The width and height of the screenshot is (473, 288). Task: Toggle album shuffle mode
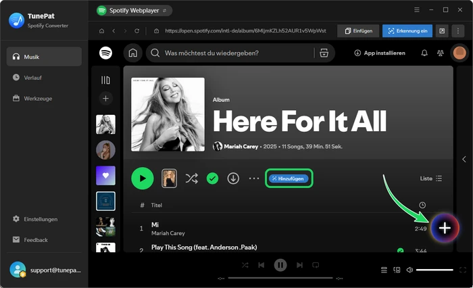coord(192,178)
